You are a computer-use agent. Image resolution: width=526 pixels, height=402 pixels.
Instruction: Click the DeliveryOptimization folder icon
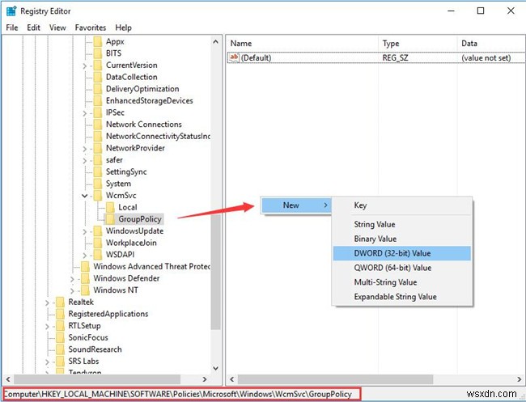(98, 89)
